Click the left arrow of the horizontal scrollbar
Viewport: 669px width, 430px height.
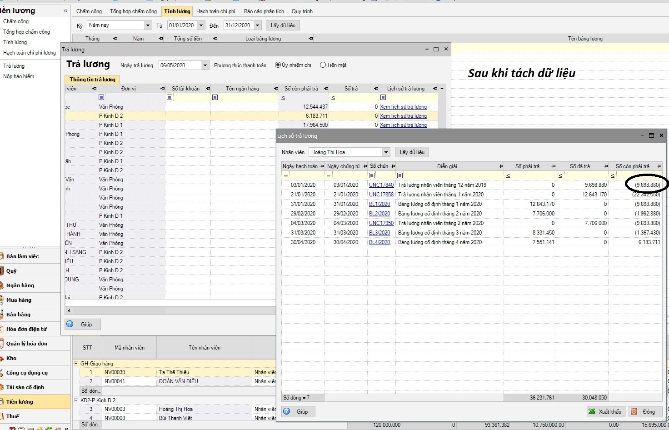click(69, 311)
